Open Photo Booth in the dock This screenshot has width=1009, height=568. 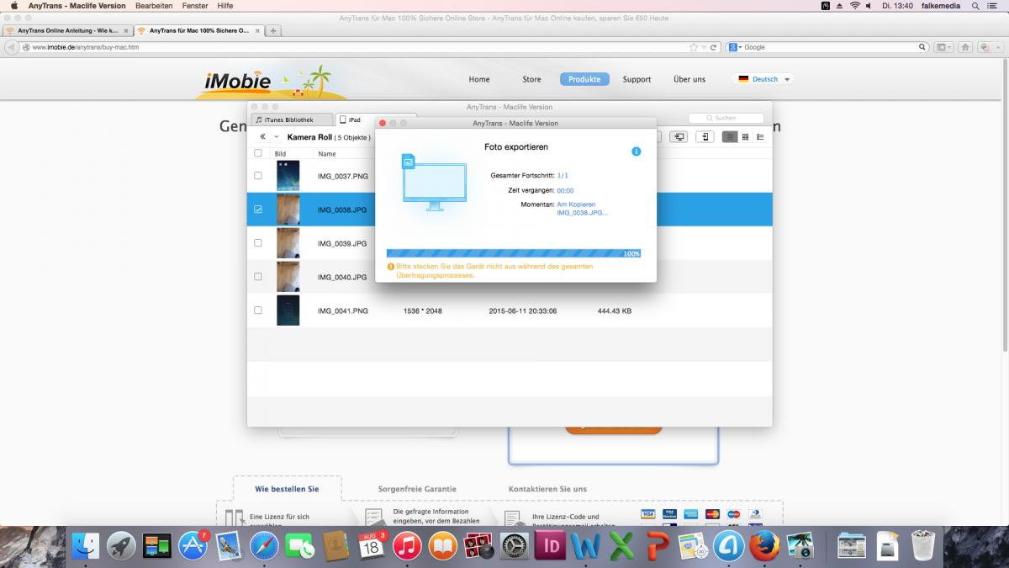coord(478,547)
